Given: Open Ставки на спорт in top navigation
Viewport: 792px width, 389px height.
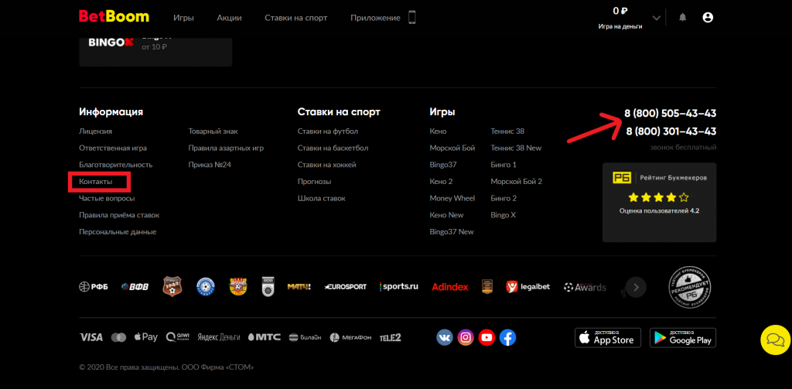Looking at the screenshot, I should click(x=296, y=18).
